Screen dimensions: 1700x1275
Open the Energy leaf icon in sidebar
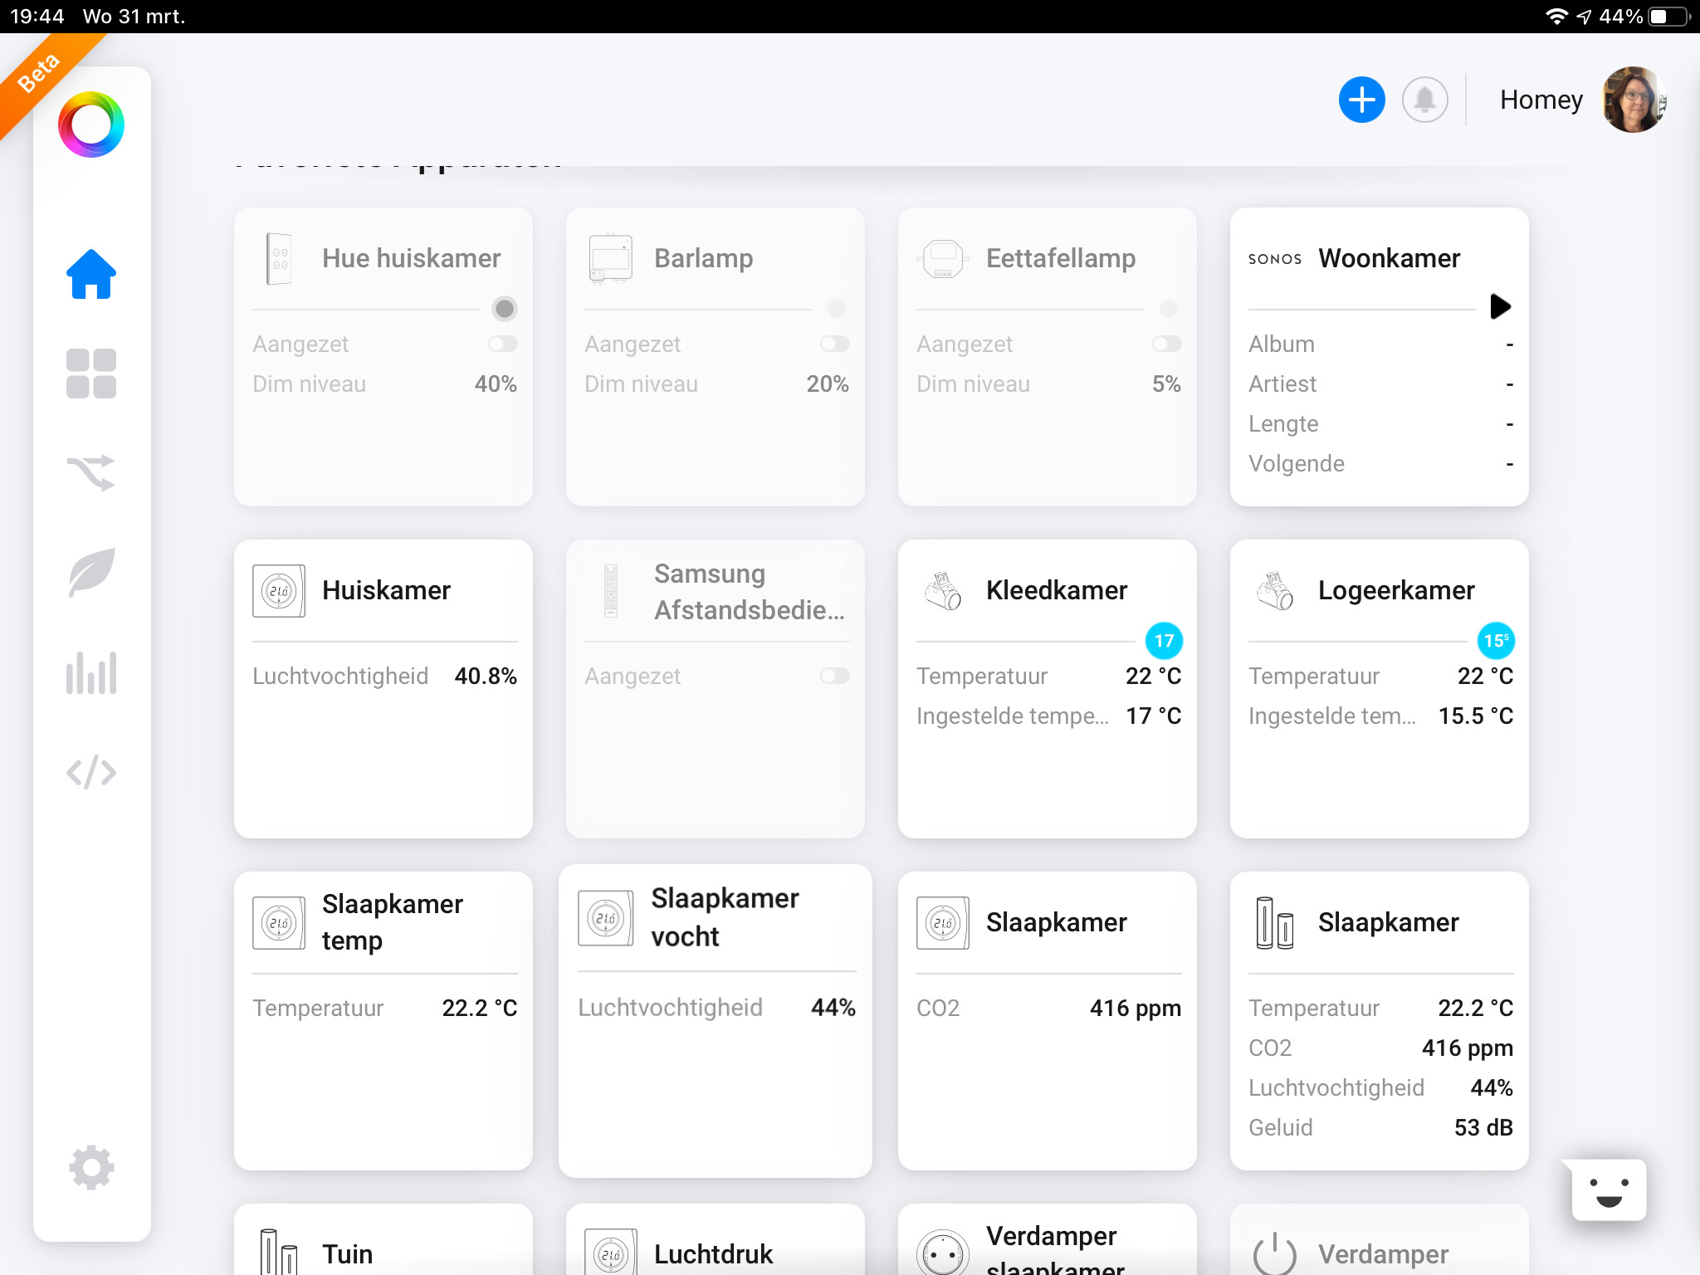91,573
